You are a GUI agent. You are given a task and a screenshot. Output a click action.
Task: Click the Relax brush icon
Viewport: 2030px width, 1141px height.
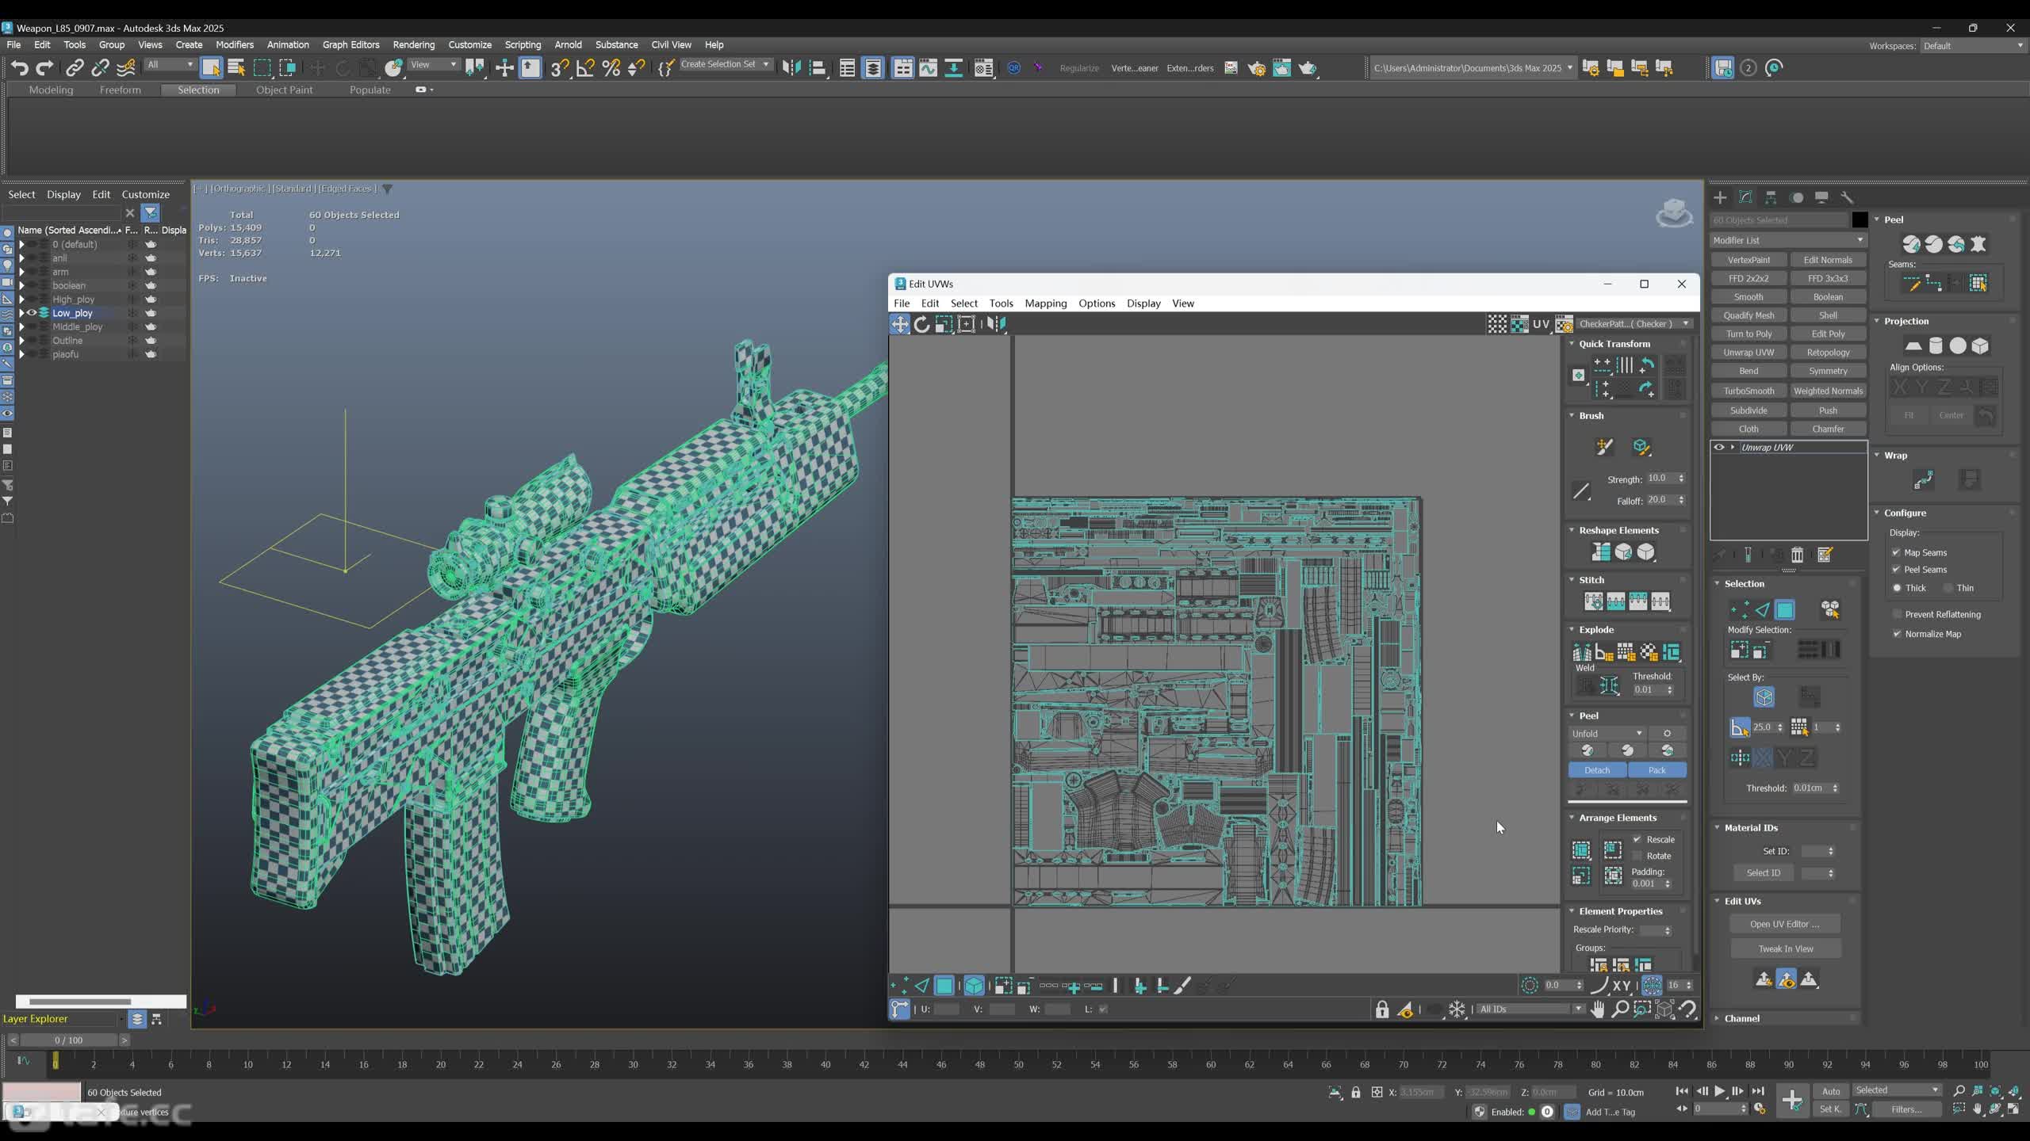click(x=1641, y=448)
